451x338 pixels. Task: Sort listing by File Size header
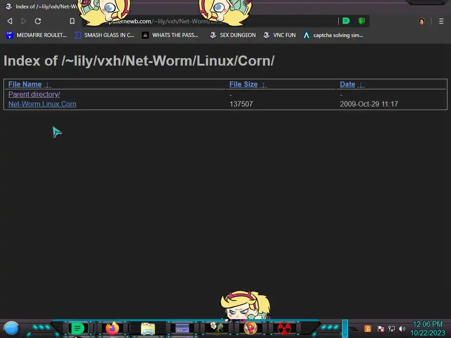[243, 84]
